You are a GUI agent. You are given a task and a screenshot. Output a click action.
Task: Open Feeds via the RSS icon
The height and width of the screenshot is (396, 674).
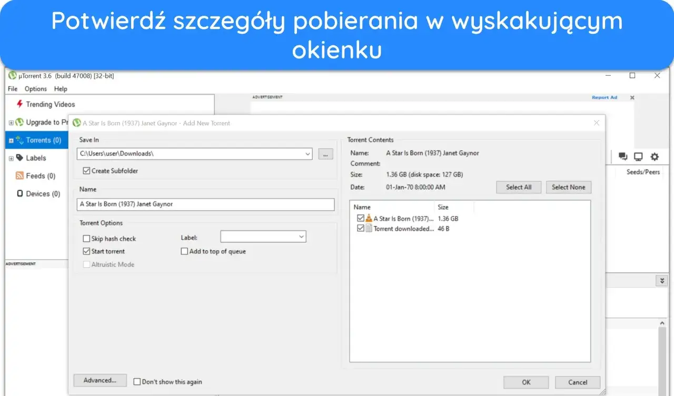tap(20, 176)
